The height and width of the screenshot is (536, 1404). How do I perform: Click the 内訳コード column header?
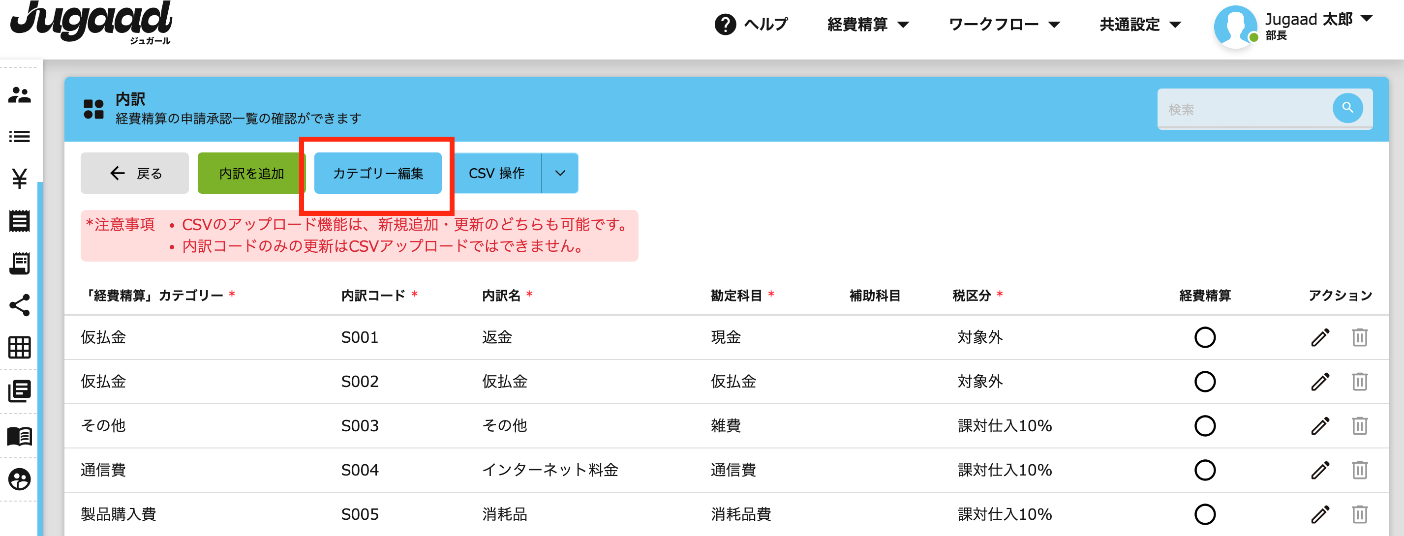(x=373, y=295)
